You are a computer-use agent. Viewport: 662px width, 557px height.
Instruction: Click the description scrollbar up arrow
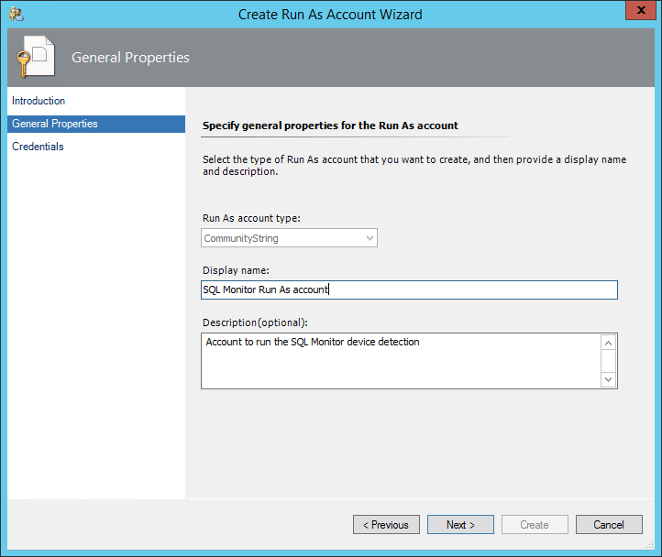point(609,343)
